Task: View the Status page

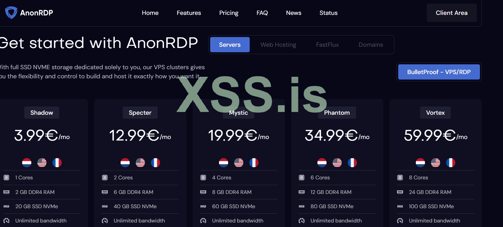Action: (328, 13)
